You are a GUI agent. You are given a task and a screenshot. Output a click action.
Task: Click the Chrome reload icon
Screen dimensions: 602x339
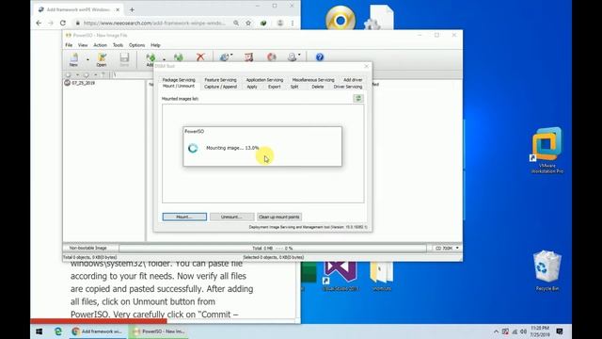pyautogui.click(x=63, y=23)
